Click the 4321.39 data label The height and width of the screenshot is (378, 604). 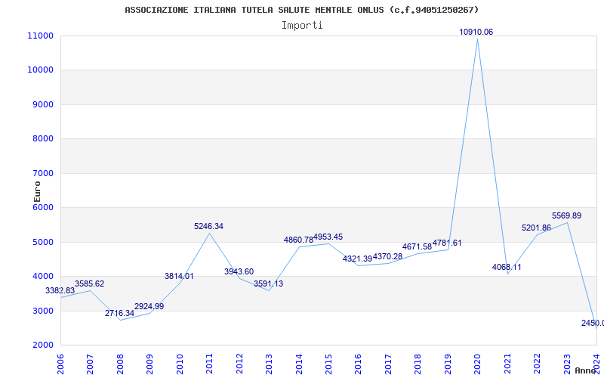tap(357, 259)
